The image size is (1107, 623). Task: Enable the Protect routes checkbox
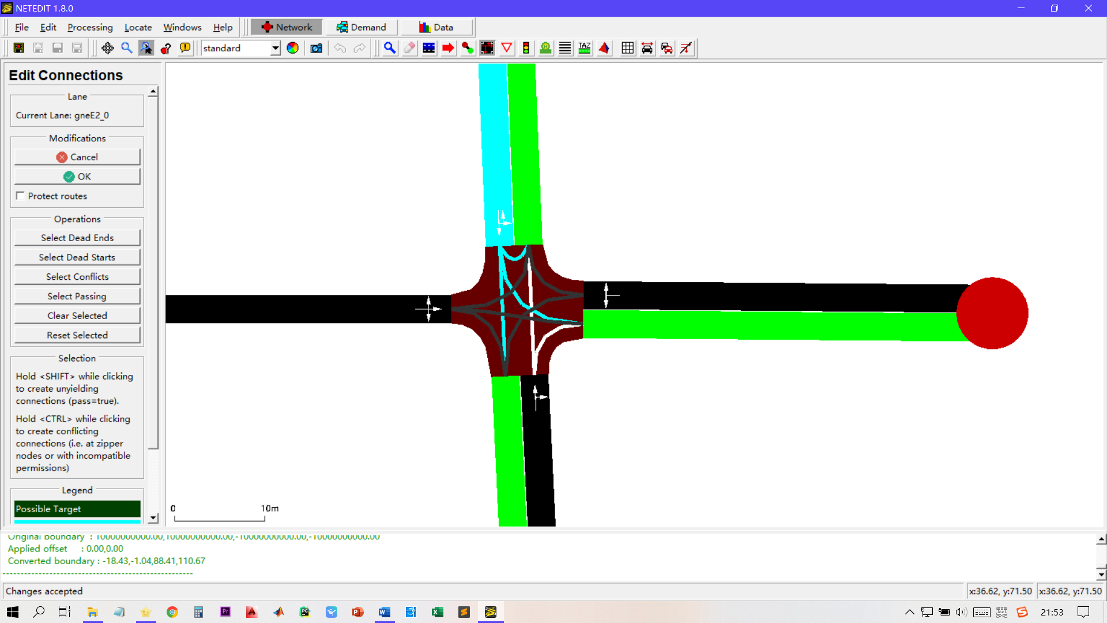coord(21,196)
